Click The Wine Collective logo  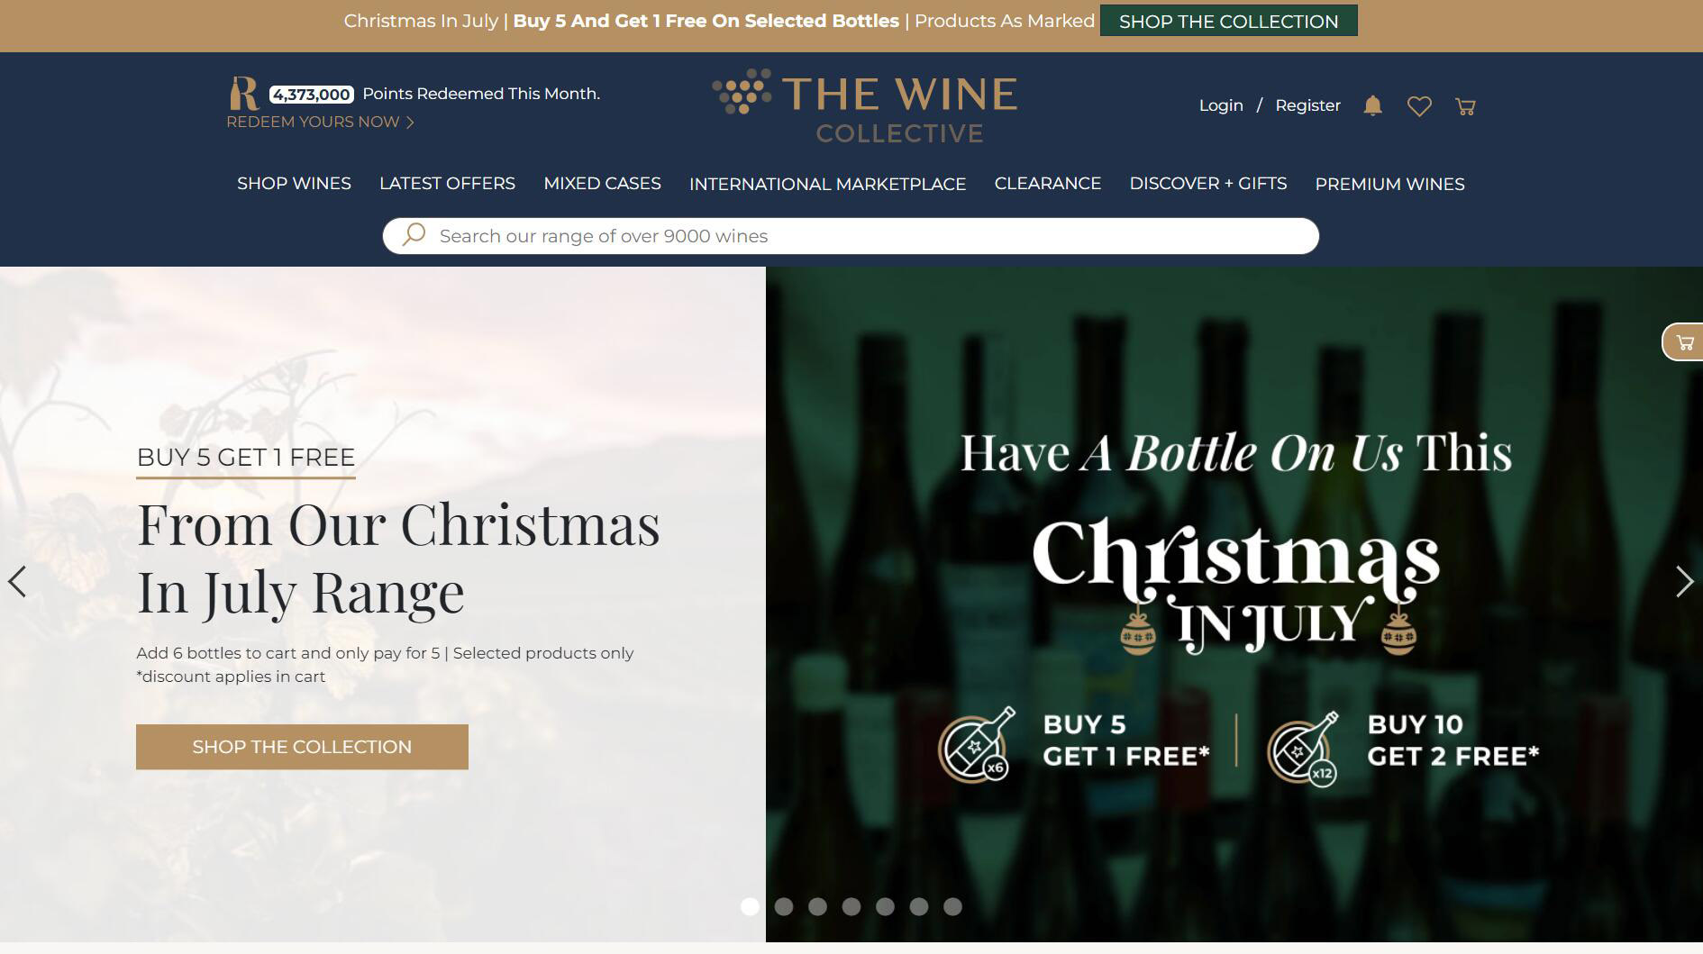tap(865, 106)
